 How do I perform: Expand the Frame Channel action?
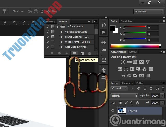coord(62,37)
